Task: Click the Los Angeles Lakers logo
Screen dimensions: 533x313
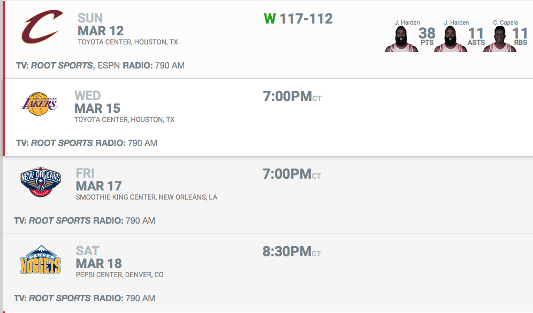Action: (39, 104)
